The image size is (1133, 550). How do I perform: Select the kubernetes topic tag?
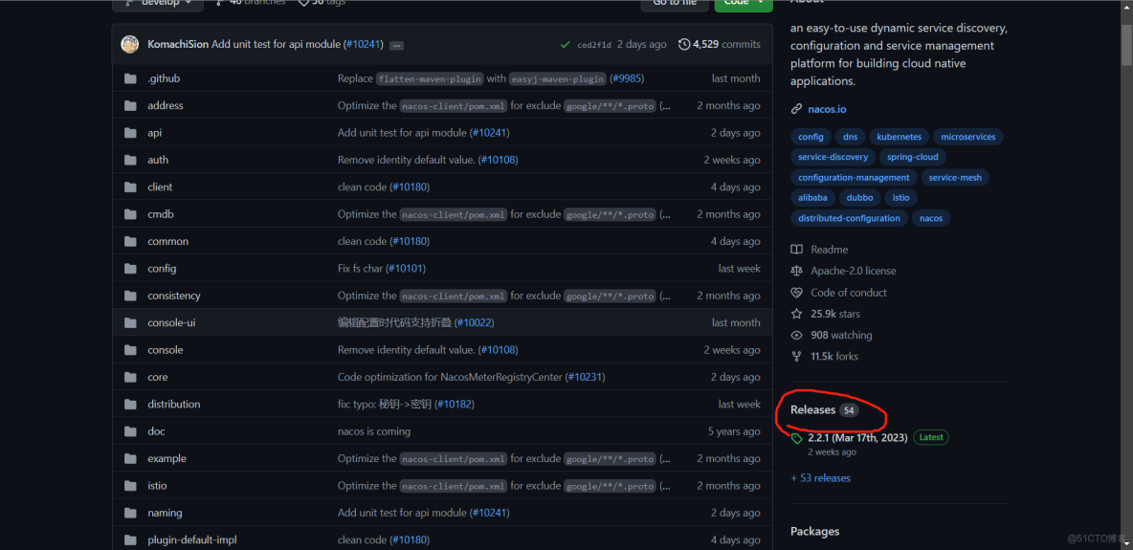[x=899, y=137]
